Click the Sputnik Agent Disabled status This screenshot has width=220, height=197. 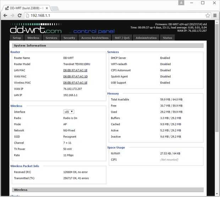pos(165,77)
